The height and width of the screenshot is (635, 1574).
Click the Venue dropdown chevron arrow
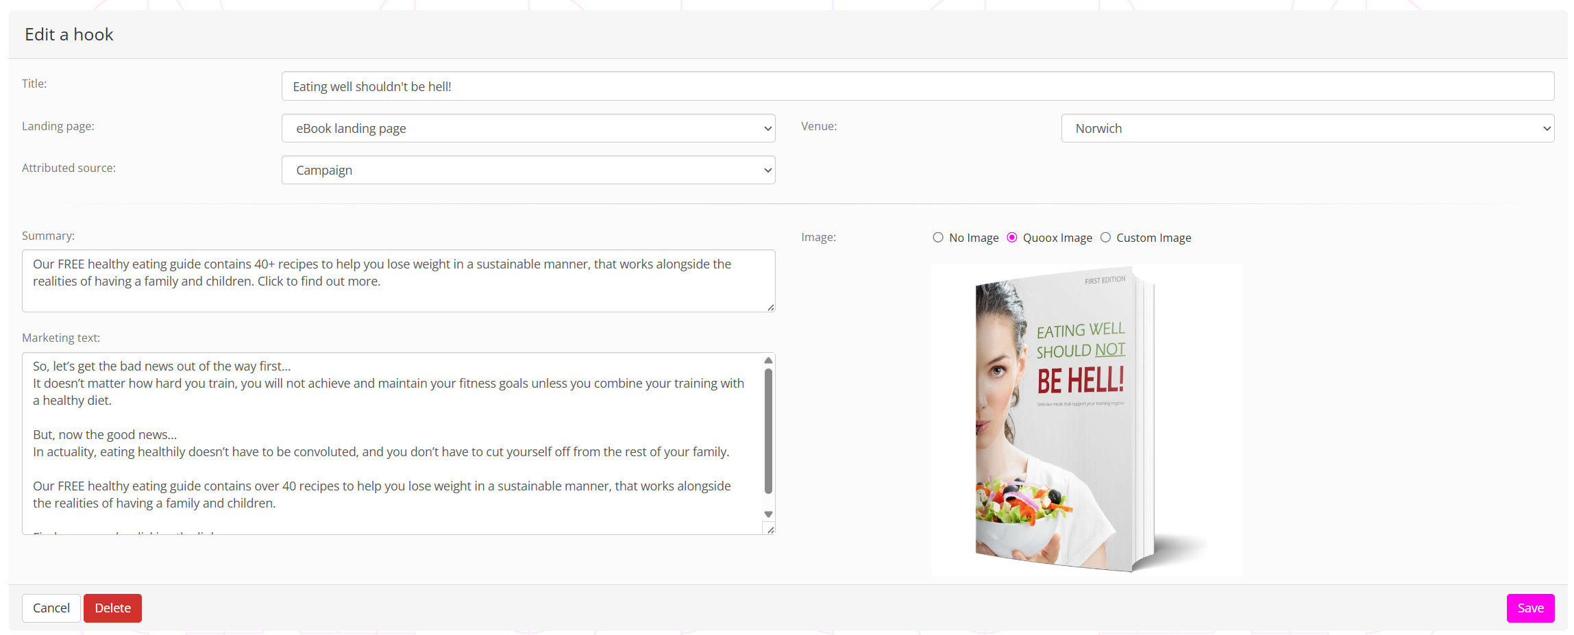tap(1547, 129)
